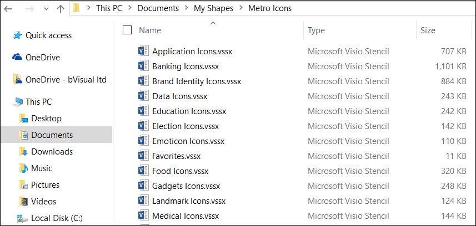Click the Pictures folder icon

[23, 185]
